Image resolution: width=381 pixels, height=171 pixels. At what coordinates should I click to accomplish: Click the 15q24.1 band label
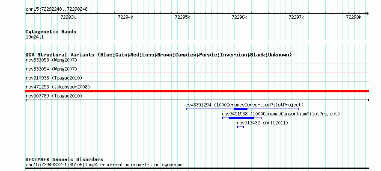click(35, 37)
